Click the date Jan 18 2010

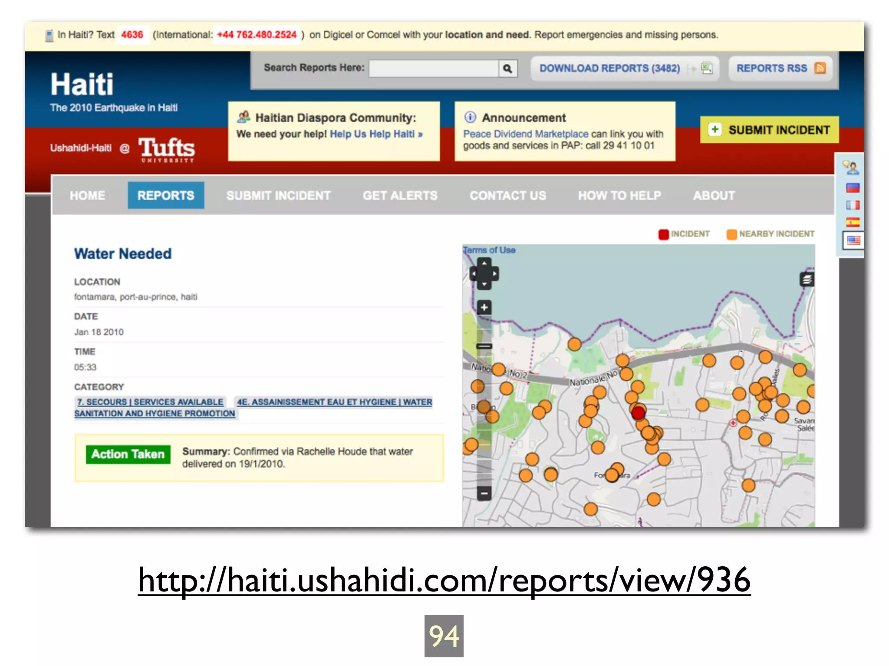[x=99, y=332]
